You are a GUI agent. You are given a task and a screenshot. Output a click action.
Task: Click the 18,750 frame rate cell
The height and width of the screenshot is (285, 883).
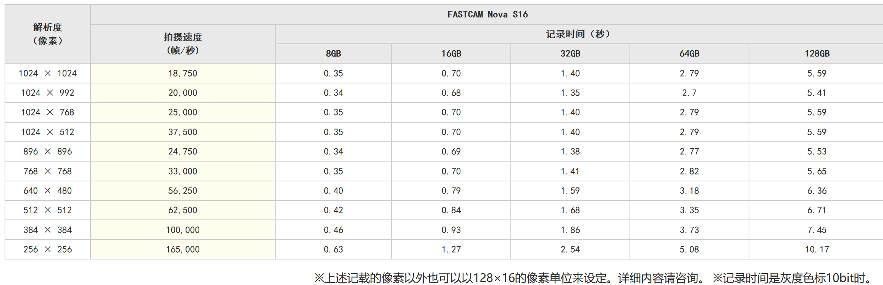coord(183,74)
